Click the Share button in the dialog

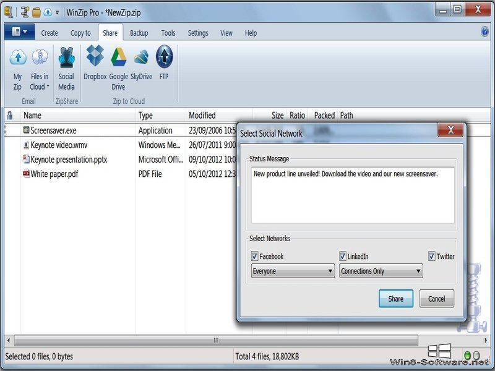click(396, 299)
